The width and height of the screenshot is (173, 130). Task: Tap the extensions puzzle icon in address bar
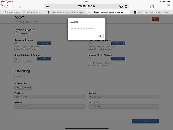pyautogui.click(x=121, y=6)
